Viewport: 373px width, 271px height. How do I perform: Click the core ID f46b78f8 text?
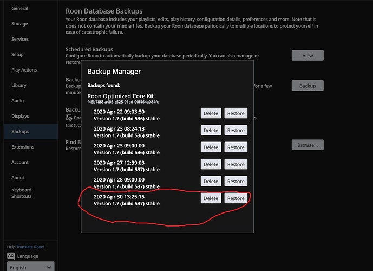[x=123, y=102]
